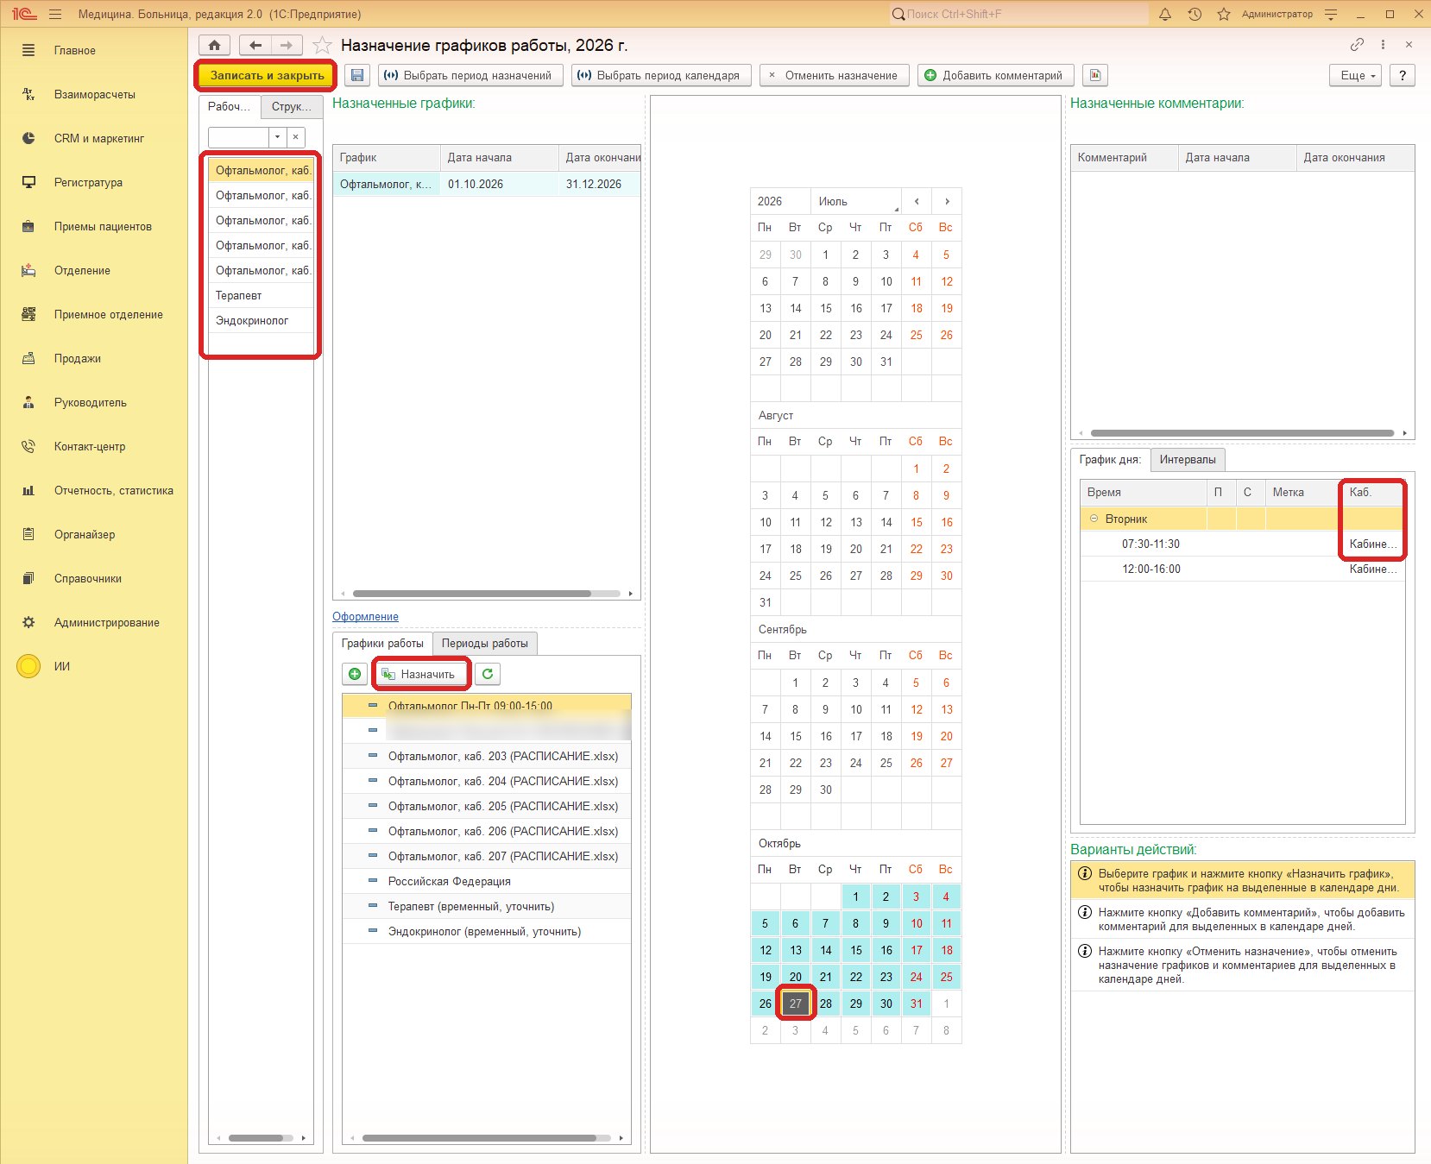Open the ИИ section
1431x1164 pixels.
point(62,666)
